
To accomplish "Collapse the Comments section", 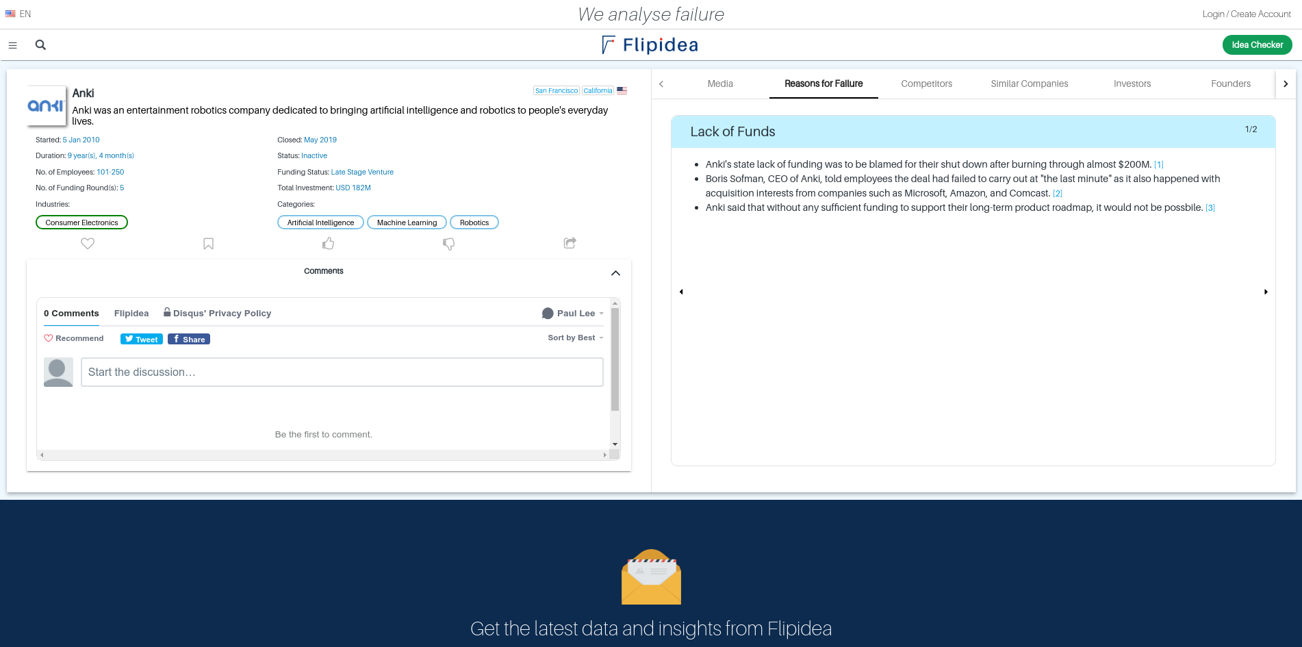I will click(x=615, y=273).
